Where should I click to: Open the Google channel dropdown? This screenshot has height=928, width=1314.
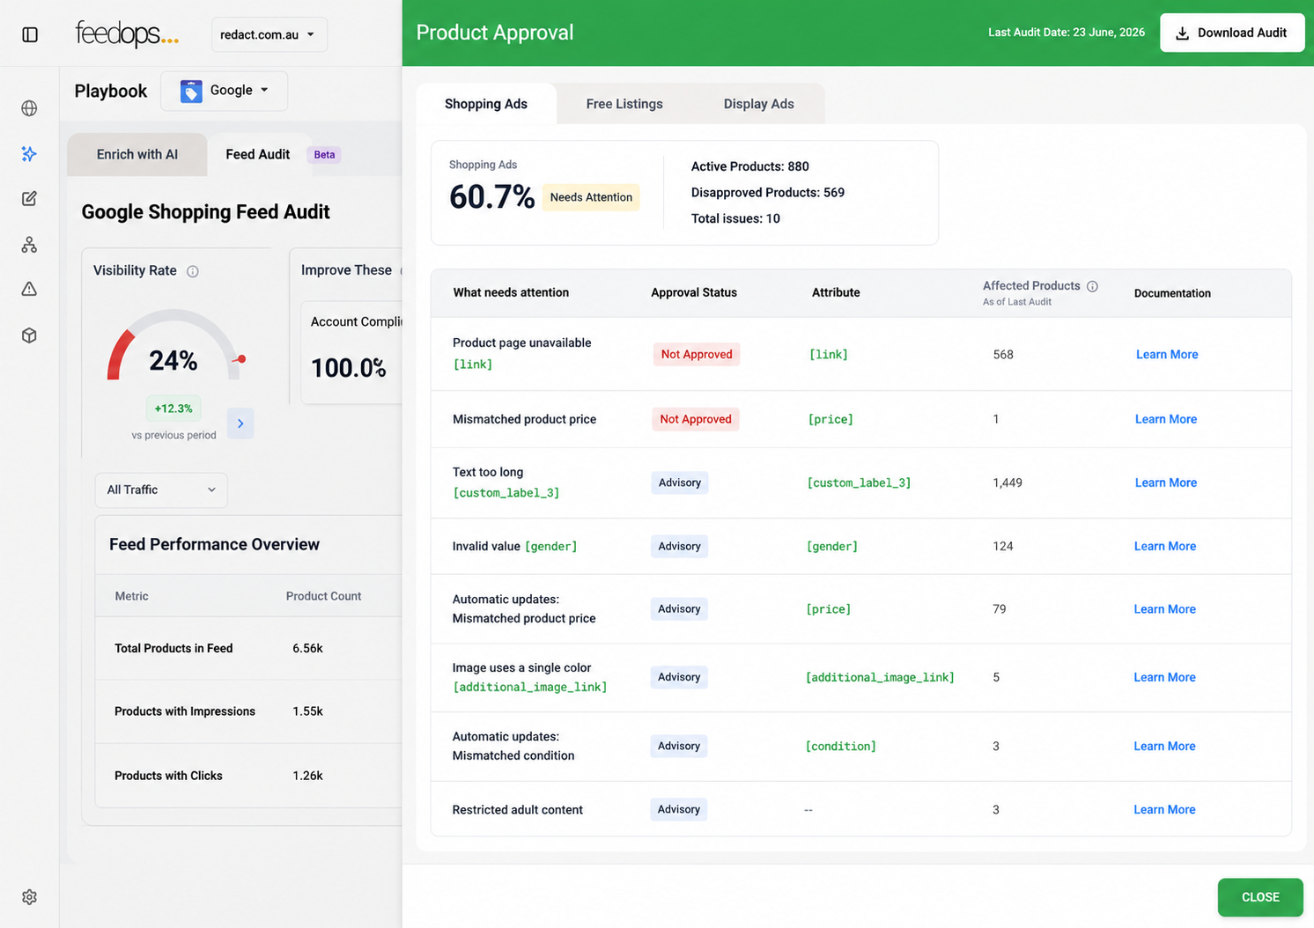224,91
